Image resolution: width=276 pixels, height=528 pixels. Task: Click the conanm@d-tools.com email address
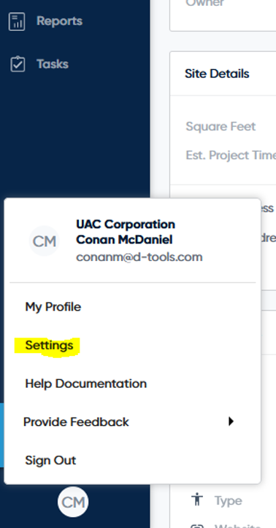pyautogui.click(x=139, y=257)
